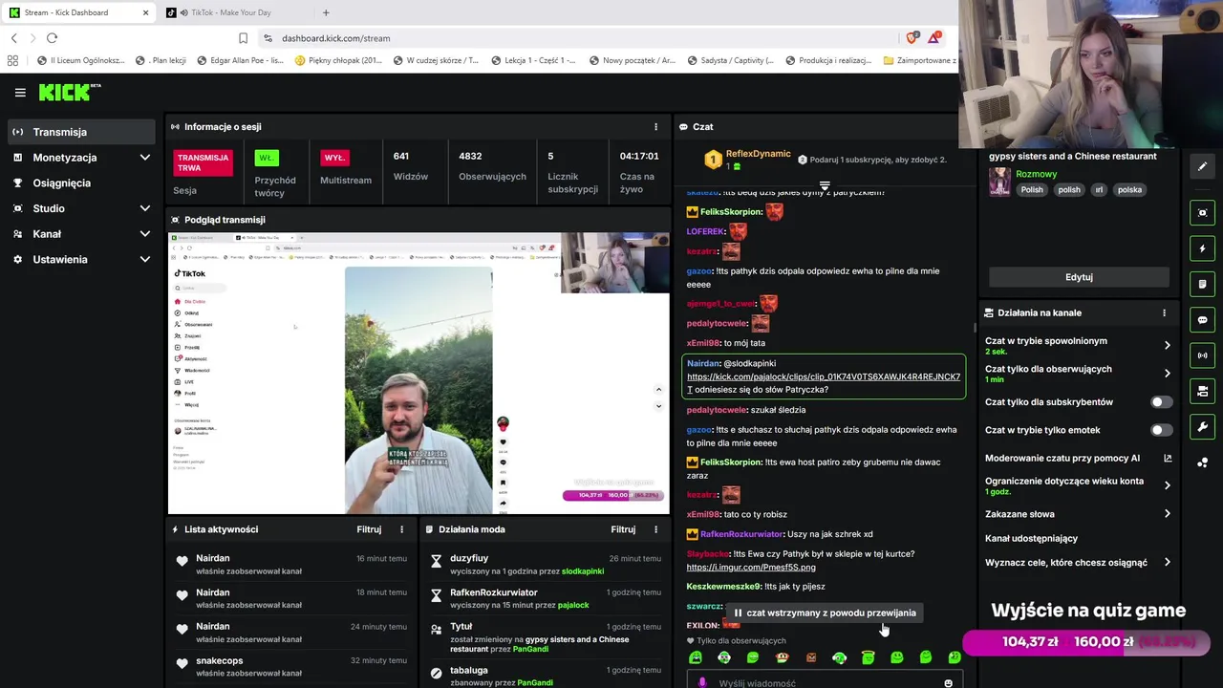Click the three-dots cluster icon at rail bottom

click(1203, 462)
